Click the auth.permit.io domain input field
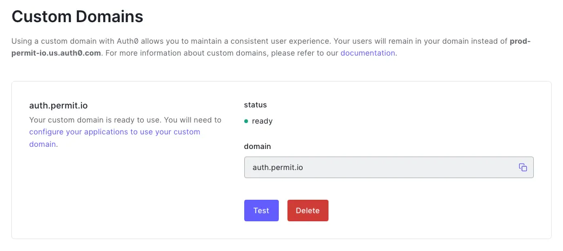Viewport: 563px width, 251px height. (389, 167)
